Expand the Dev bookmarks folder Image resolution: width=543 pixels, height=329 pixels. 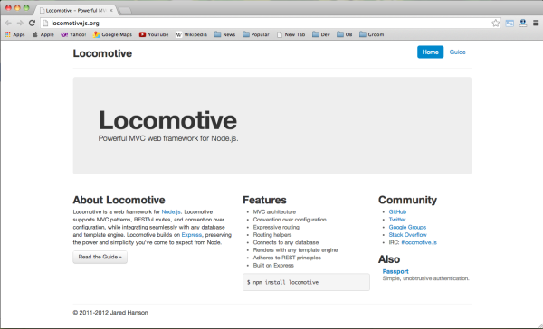tap(321, 34)
